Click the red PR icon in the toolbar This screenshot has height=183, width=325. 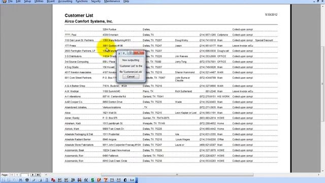pos(53,180)
